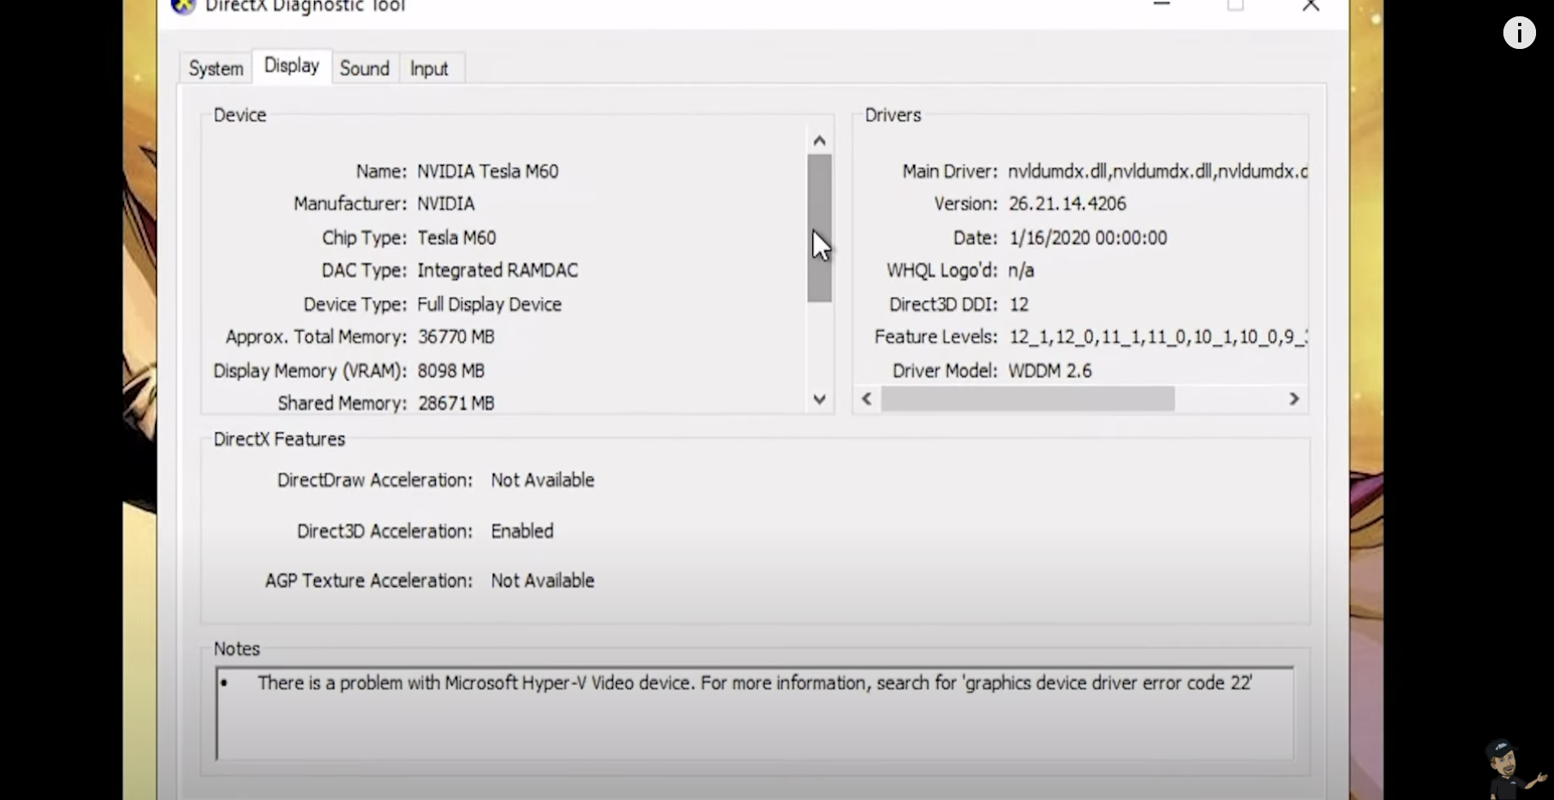
Task: Click the cartoon avatar channel watermark
Action: point(1511,769)
